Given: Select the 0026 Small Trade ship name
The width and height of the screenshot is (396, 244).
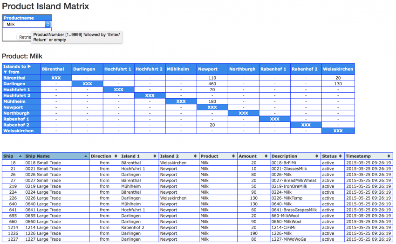Looking at the screenshot, I should point(43,175).
